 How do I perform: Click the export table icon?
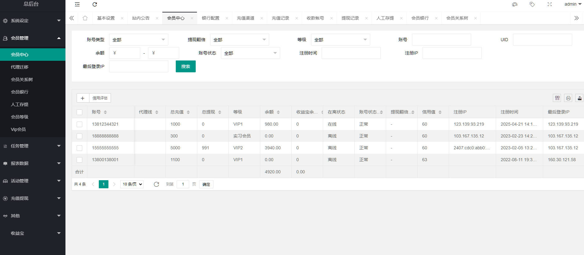(x=579, y=98)
